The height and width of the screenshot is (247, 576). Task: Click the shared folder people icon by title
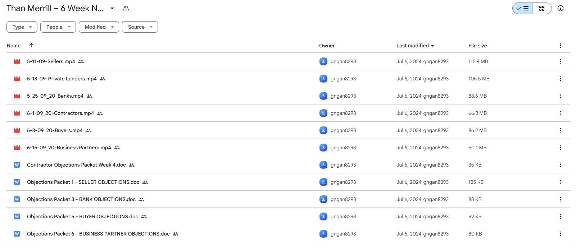126,8
